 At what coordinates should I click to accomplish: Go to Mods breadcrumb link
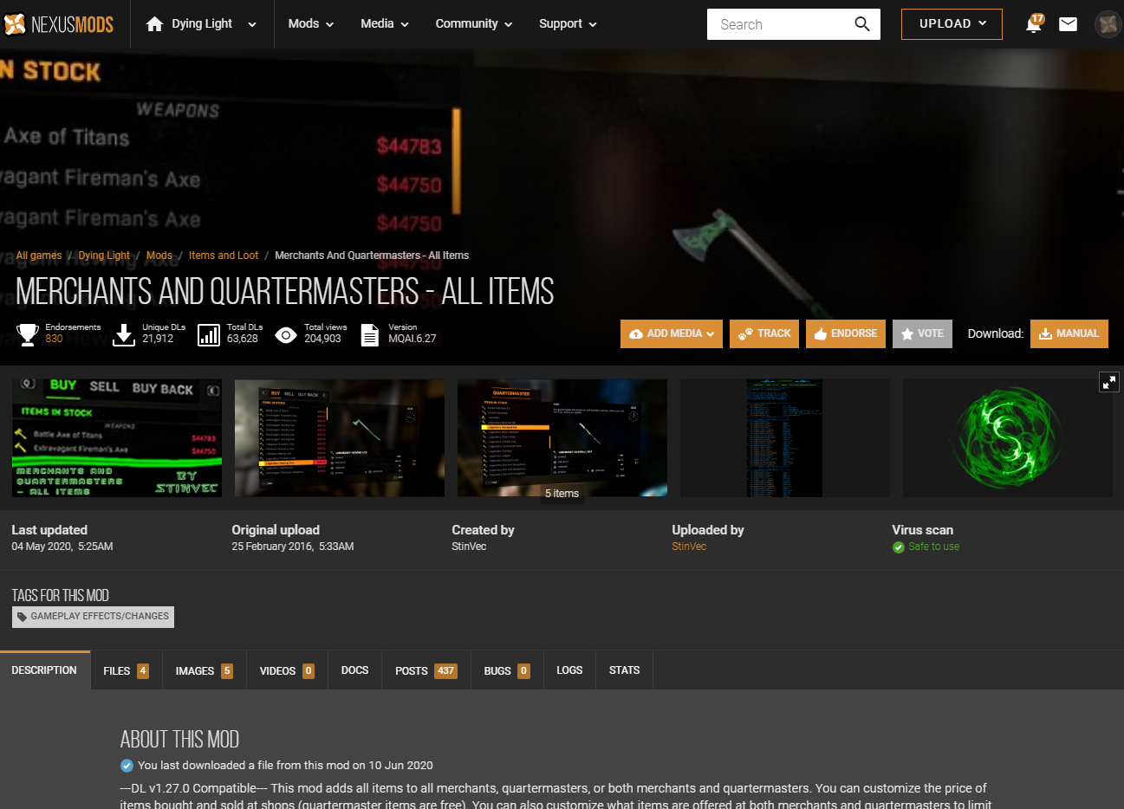point(159,256)
